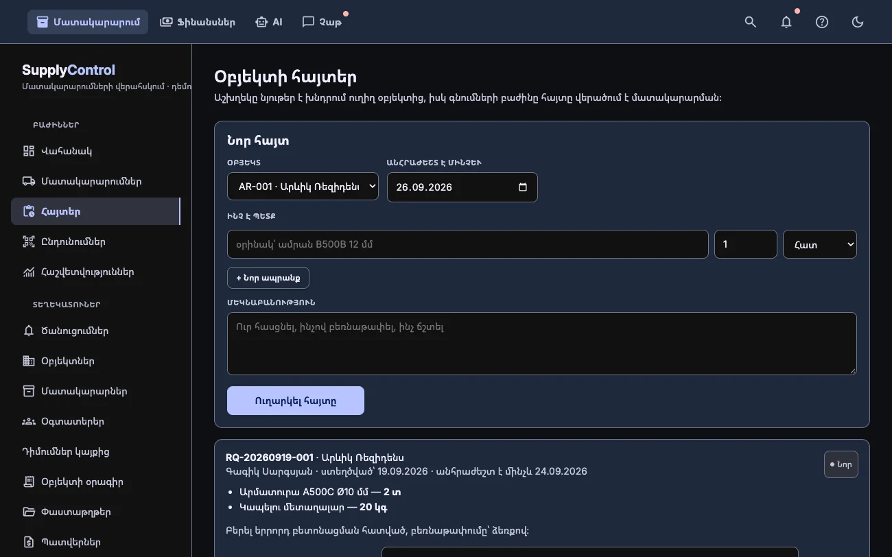Open Մատակարարումներ in the sidebar
This screenshot has height=557, width=892.
[95, 181]
